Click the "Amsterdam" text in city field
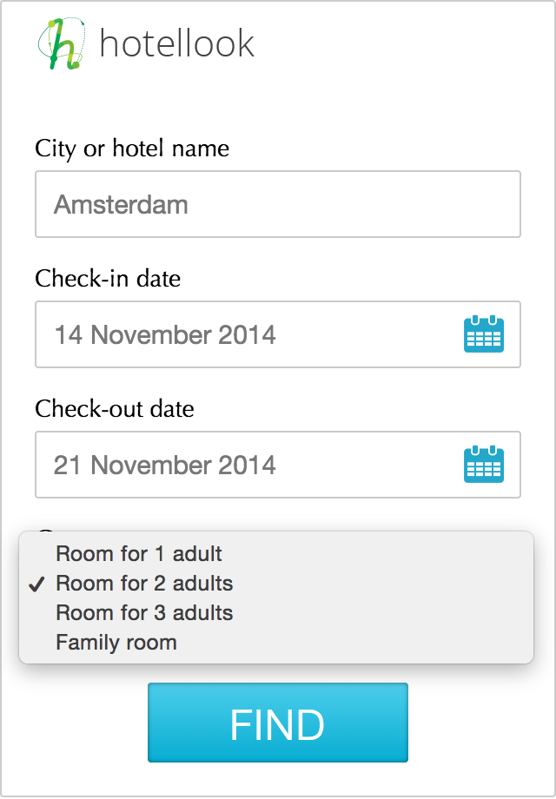This screenshot has width=556, height=799. (x=121, y=205)
